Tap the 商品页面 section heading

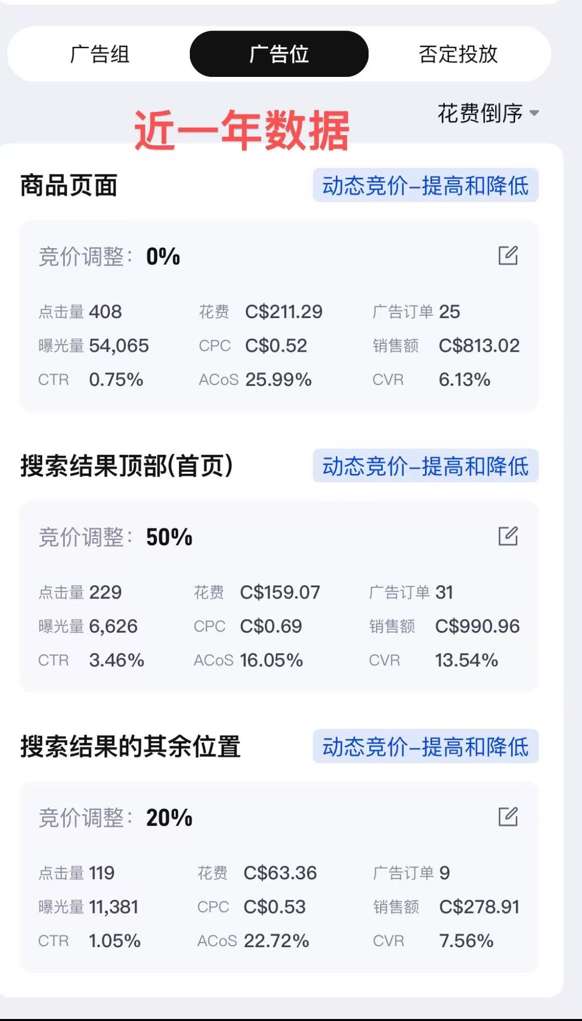click(x=69, y=185)
